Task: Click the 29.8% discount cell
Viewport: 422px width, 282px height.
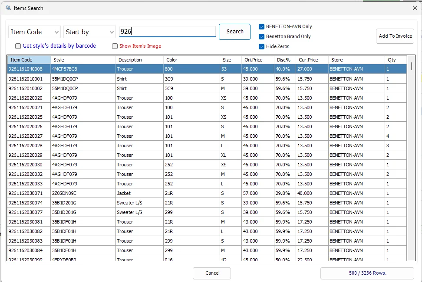Action: tap(285, 193)
